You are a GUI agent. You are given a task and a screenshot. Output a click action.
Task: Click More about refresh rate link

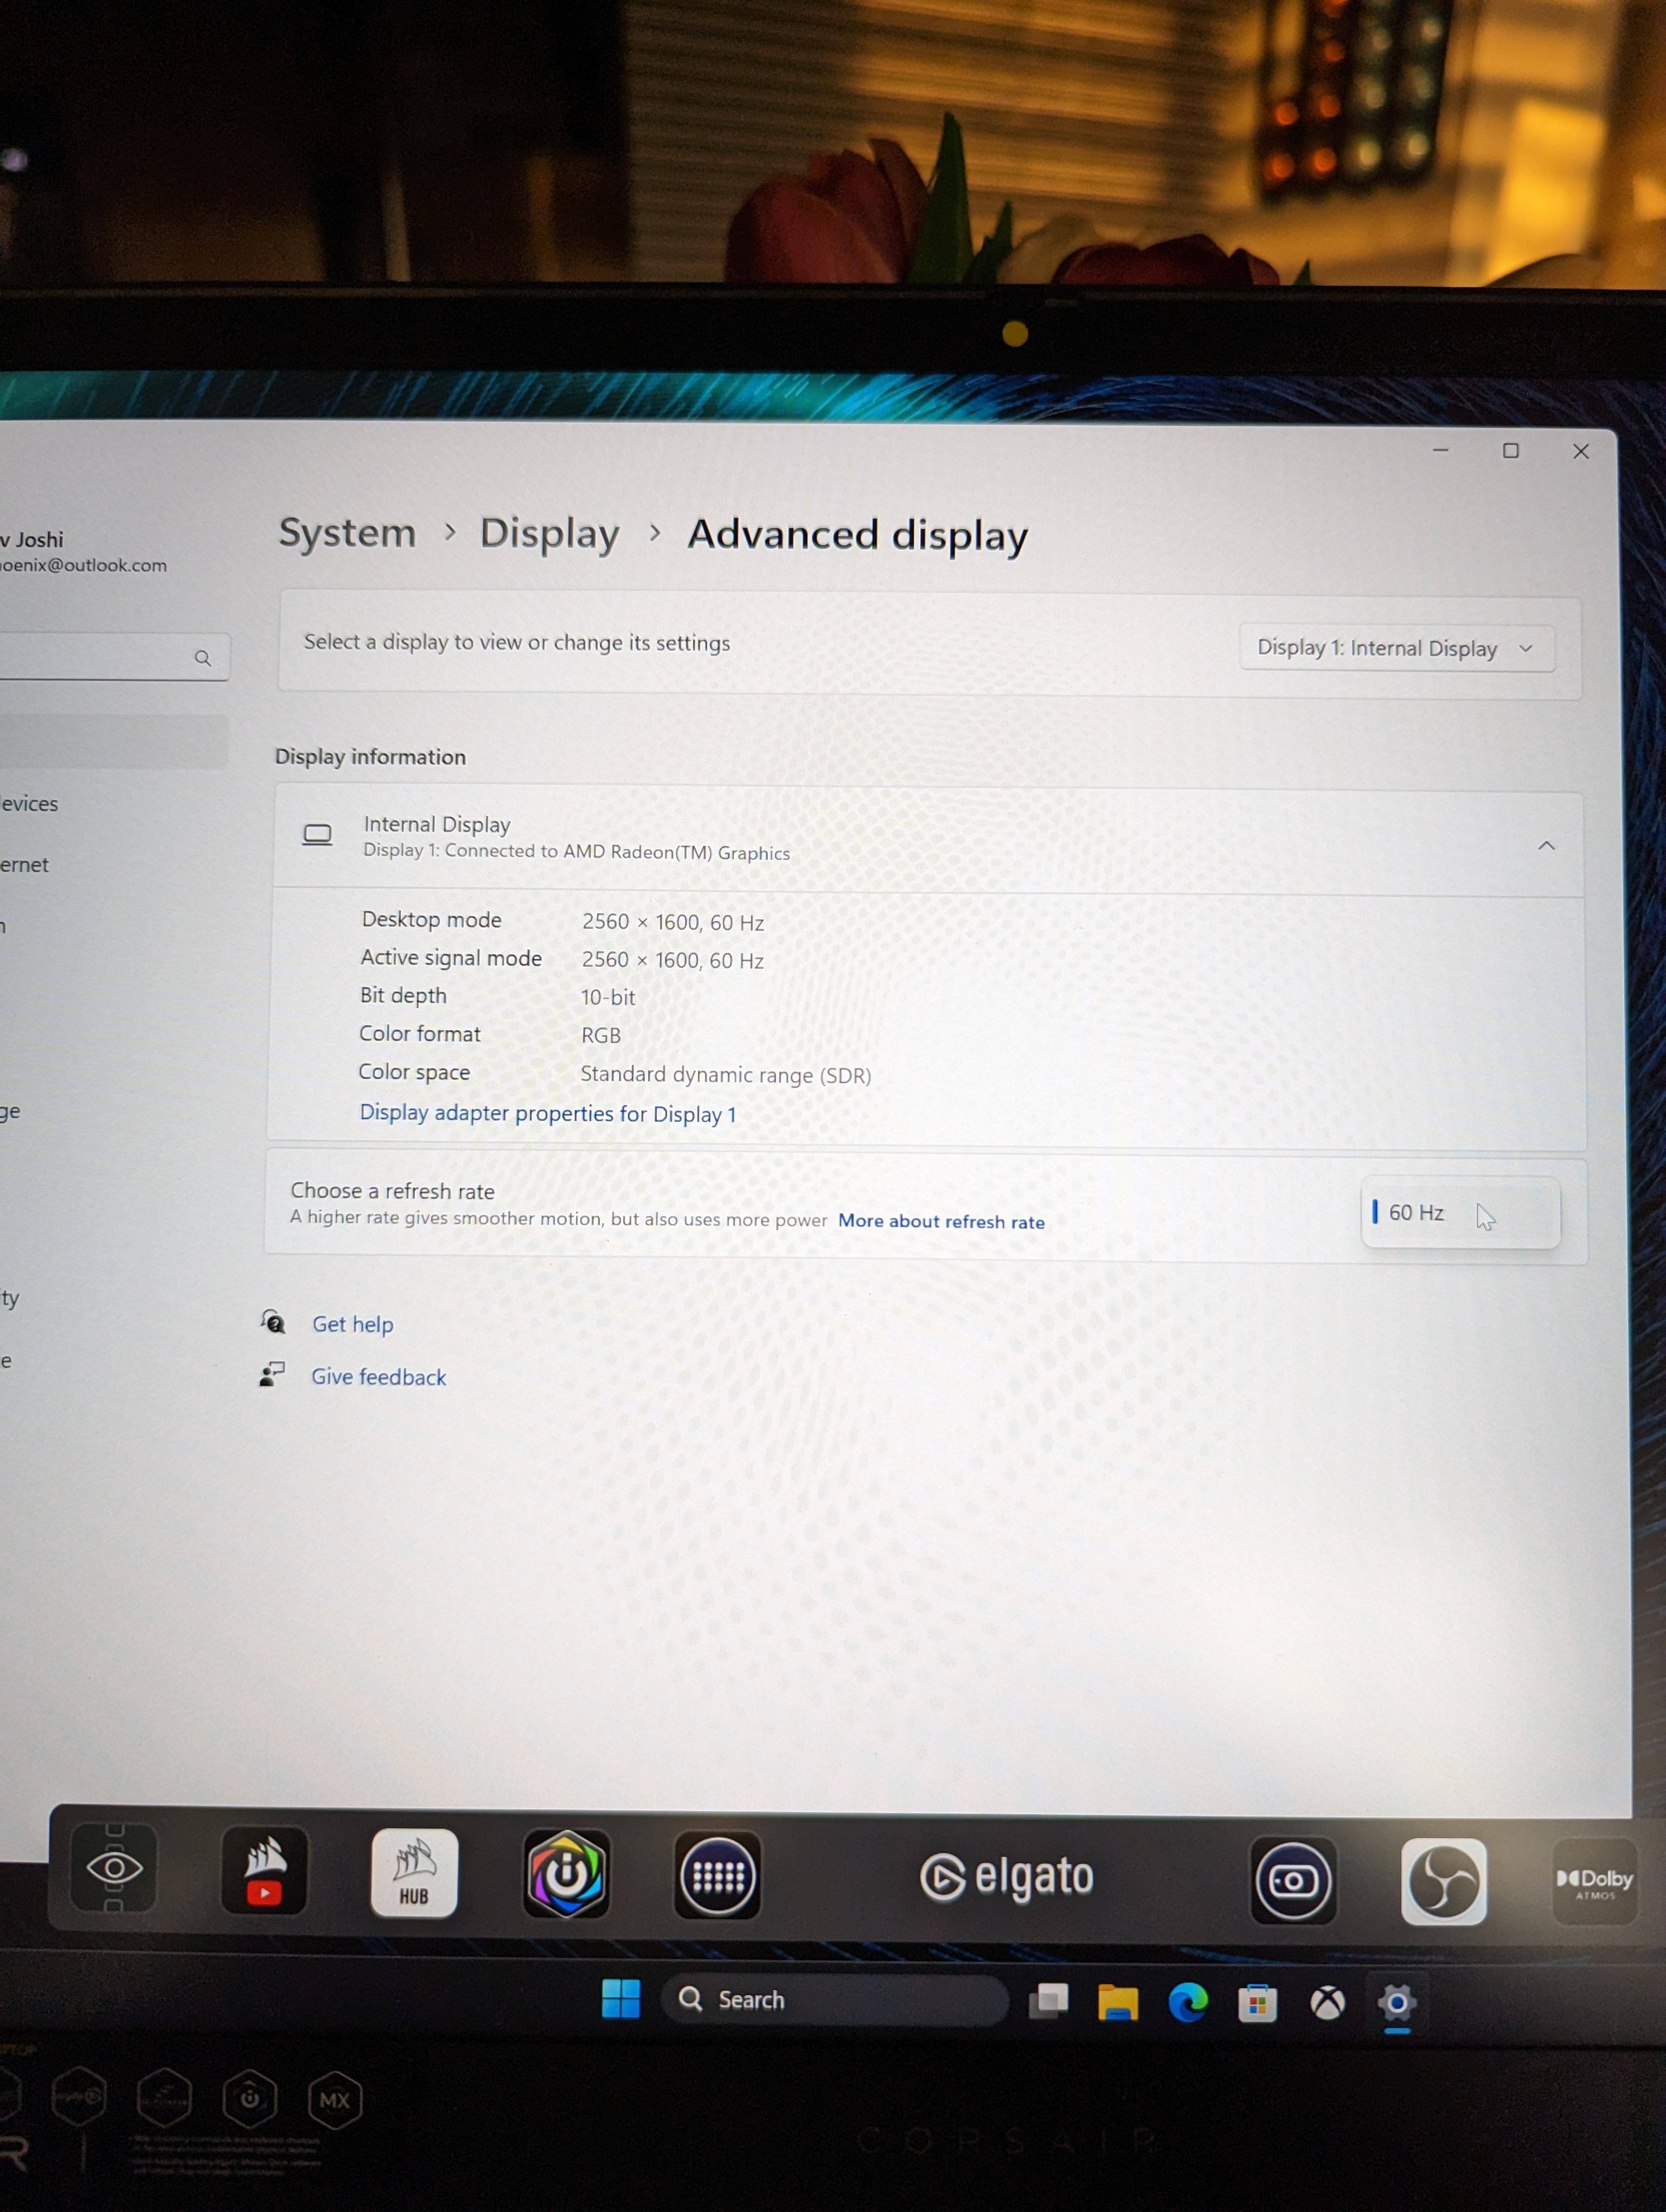[x=941, y=1221]
